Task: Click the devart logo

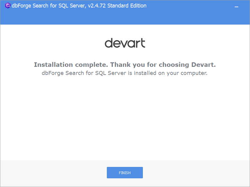Action: tap(125, 43)
